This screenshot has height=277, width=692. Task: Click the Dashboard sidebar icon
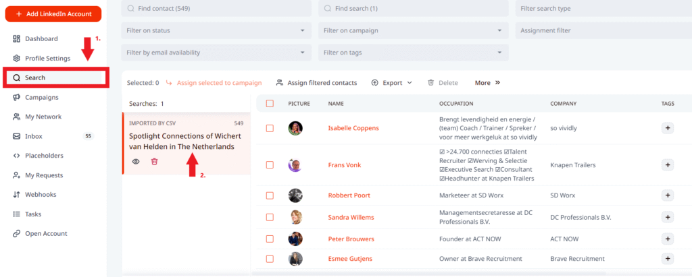click(17, 39)
